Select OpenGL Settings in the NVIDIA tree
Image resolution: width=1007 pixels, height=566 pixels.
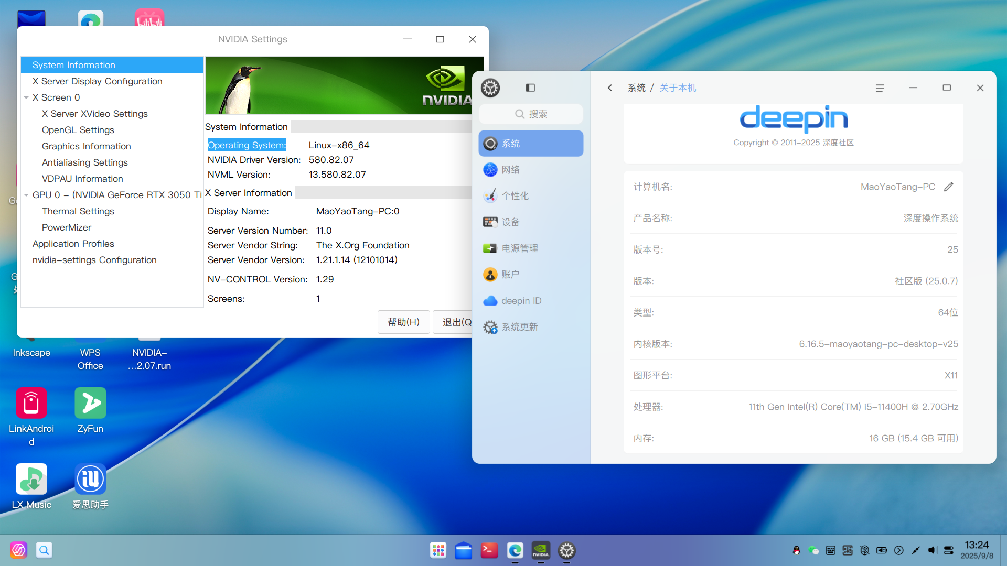click(78, 130)
